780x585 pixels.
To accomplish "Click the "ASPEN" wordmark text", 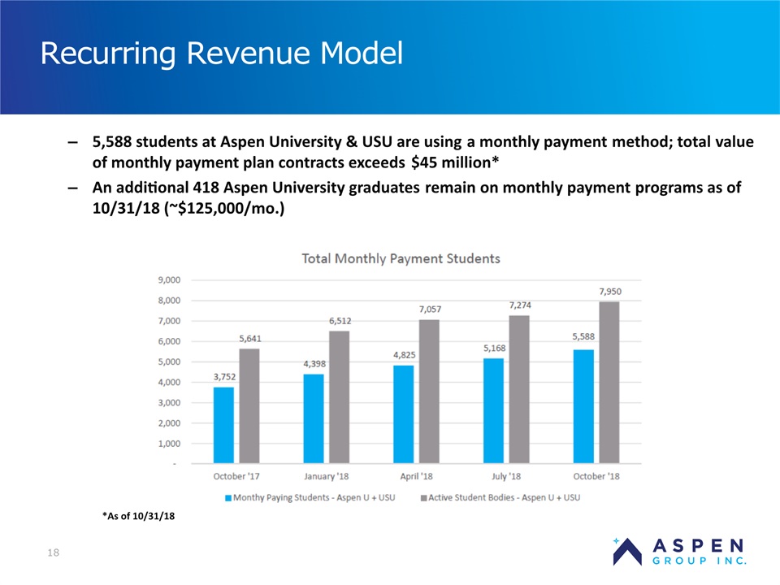I will point(699,546).
